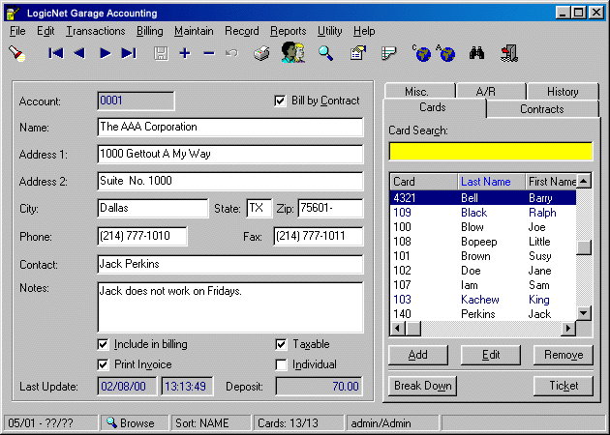Jump to the first record arrow
The image size is (610, 435).
(x=56, y=53)
